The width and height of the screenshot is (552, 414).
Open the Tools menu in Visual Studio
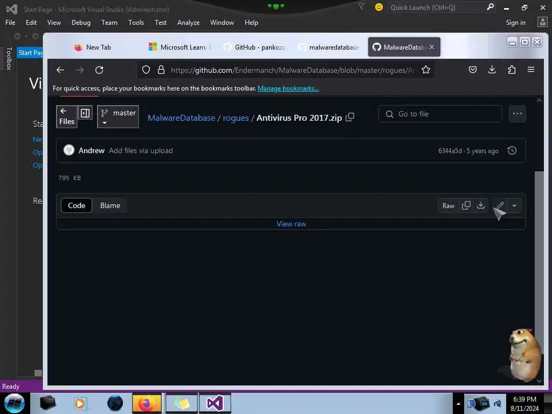136,23
